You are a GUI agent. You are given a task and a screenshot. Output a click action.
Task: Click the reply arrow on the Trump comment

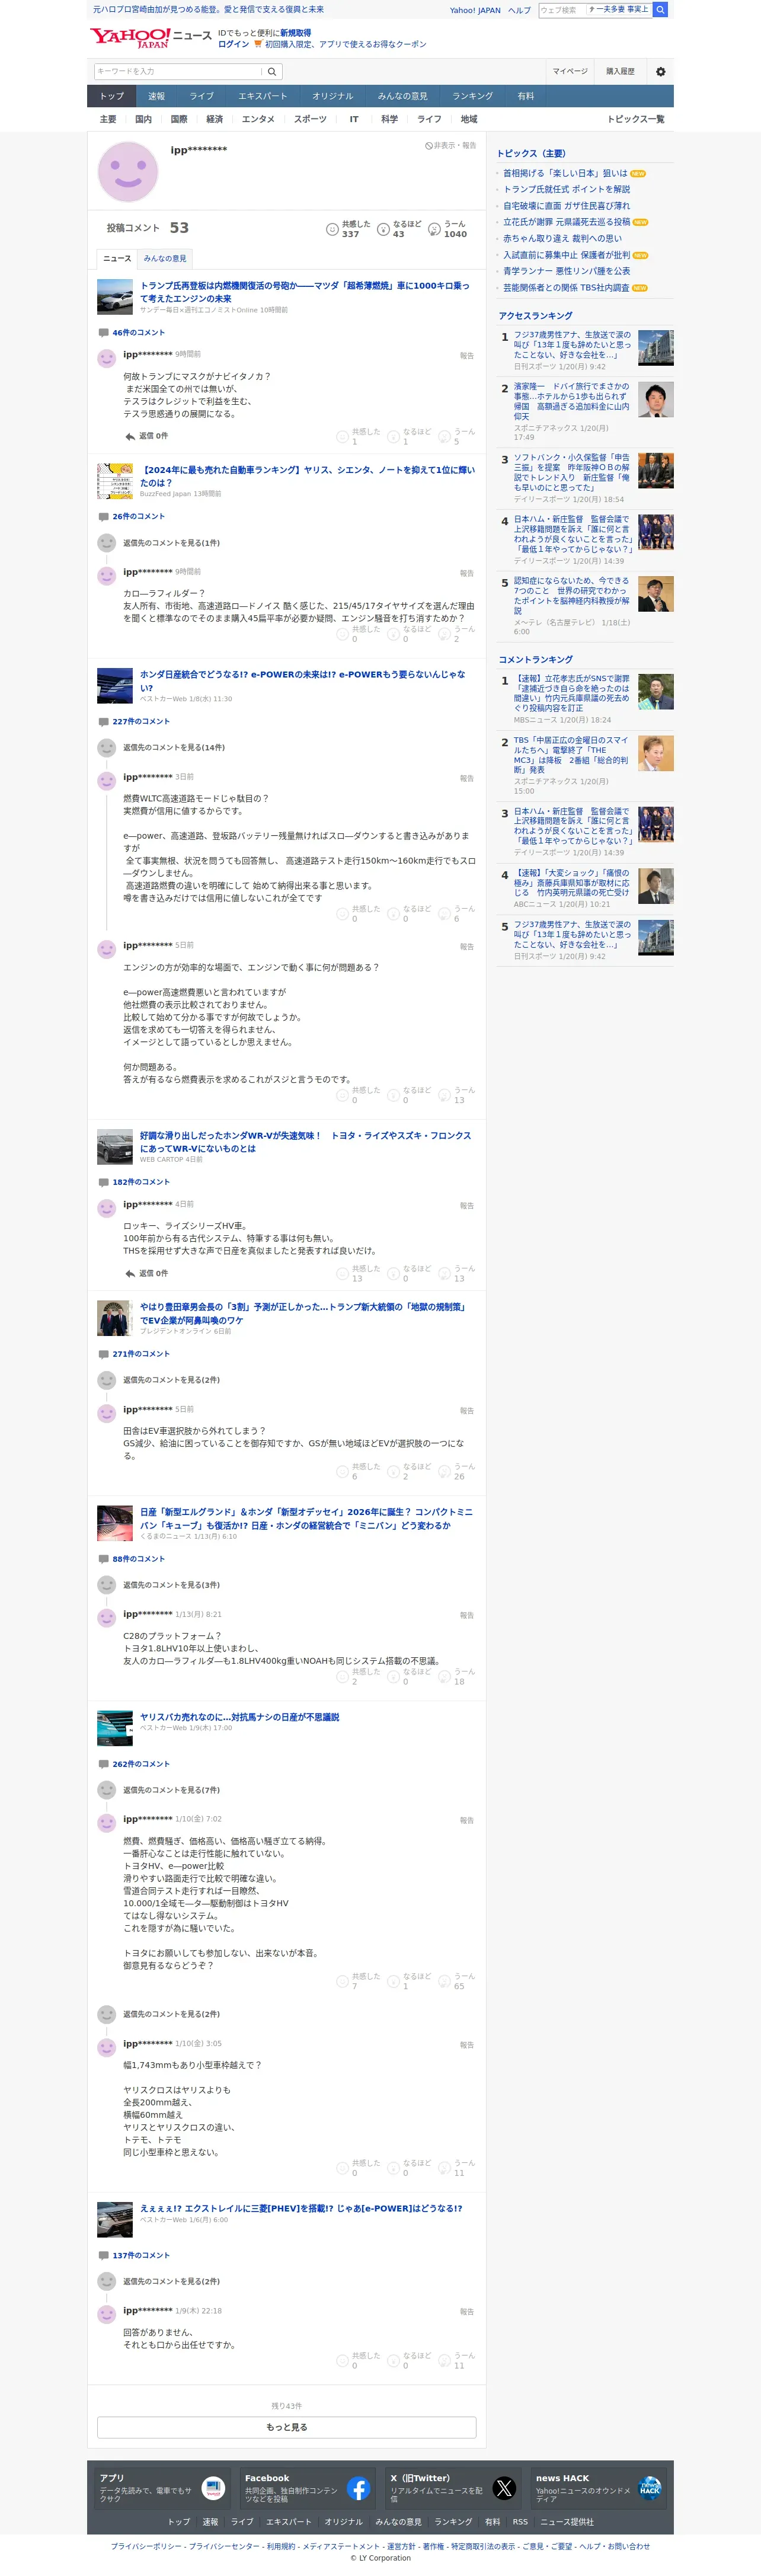[130, 436]
